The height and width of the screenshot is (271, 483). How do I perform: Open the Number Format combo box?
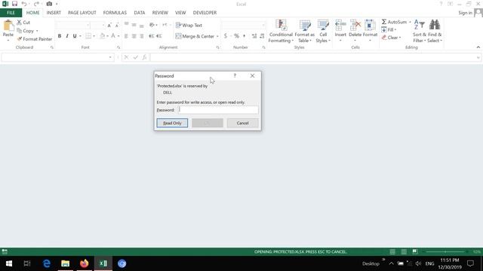click(244, 25)
